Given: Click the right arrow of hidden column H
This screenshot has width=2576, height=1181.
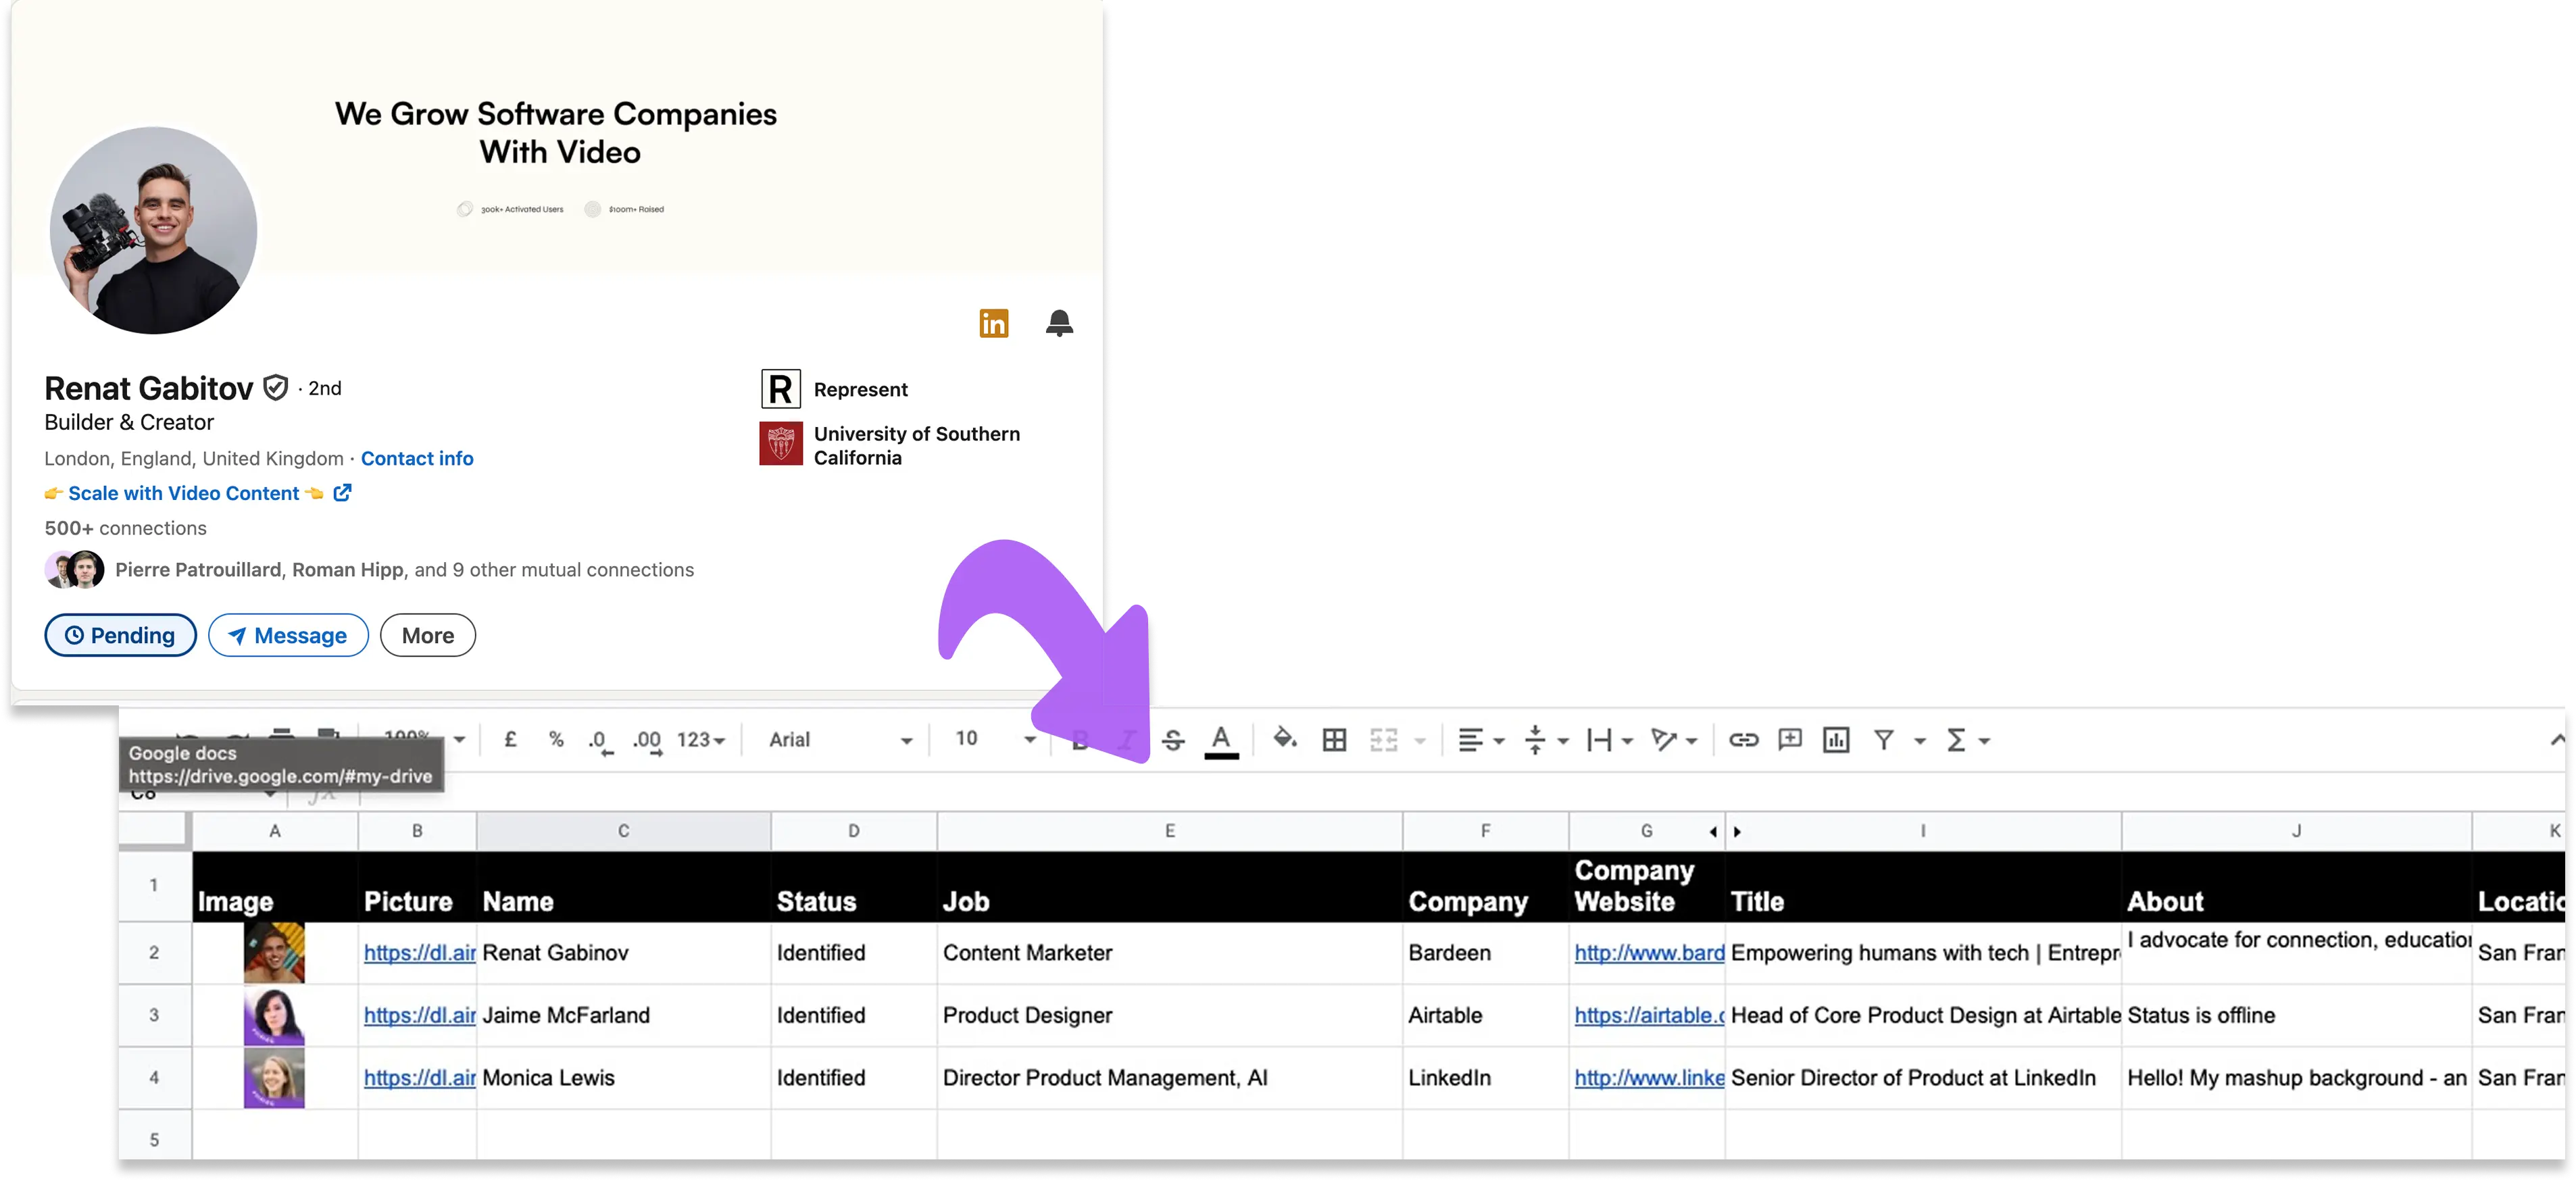Looking at the screenshot, I should click(1737, 831).
